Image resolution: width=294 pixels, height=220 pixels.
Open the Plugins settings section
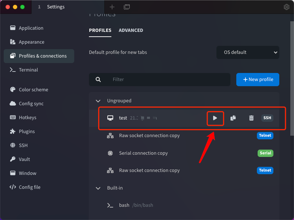[x=27, y=132]
